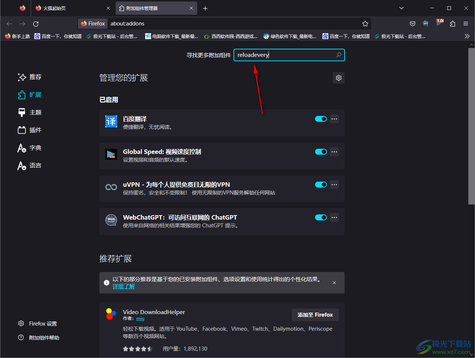This screenshot has width=475, height=358.
Task: Reload the current page
Action: pyautogui.click(x=36, y=24)
